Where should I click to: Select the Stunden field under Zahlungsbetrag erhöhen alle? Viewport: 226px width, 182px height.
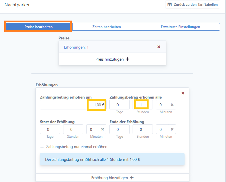pyautogui.click(x=143, y=105)
